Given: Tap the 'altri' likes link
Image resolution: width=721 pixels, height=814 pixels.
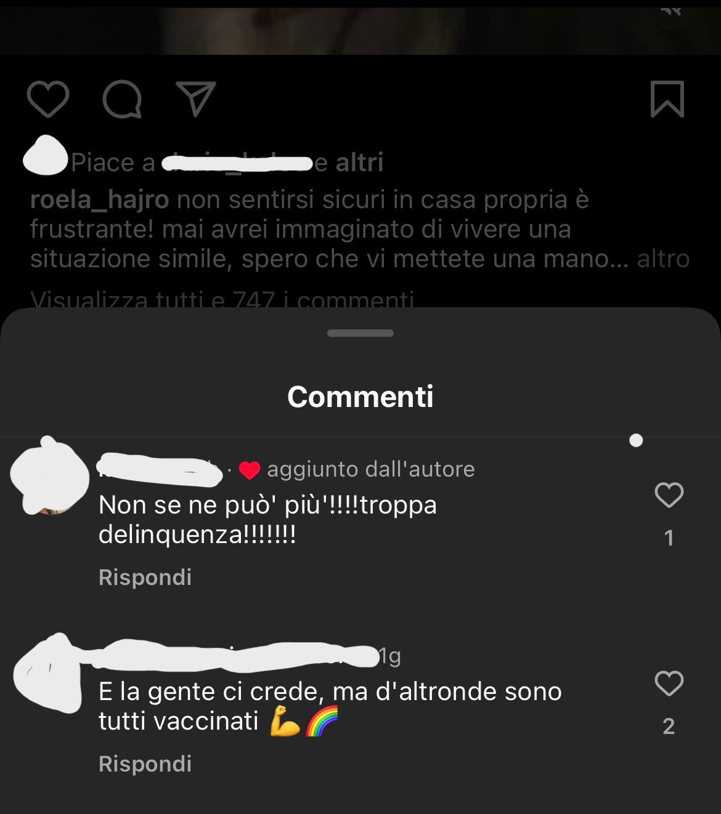Looking at the screenshot, I should tap(359, 163).
